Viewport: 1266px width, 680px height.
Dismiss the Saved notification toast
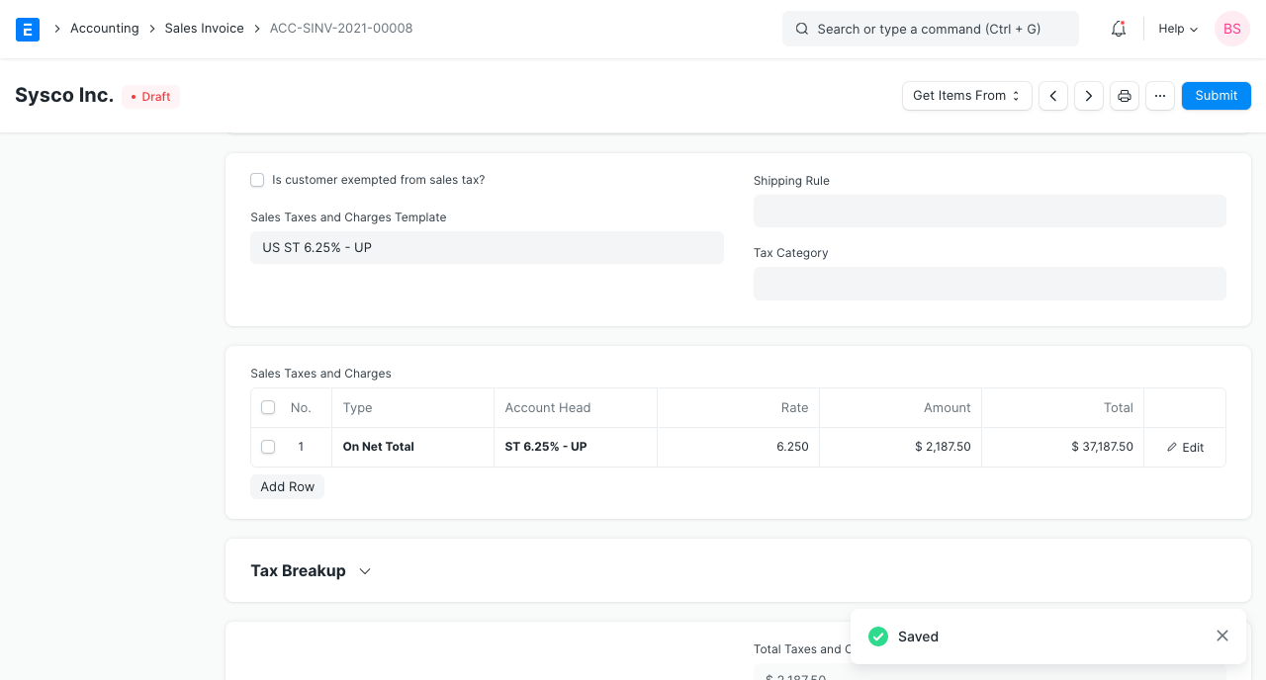click(x=1221, y=636)
